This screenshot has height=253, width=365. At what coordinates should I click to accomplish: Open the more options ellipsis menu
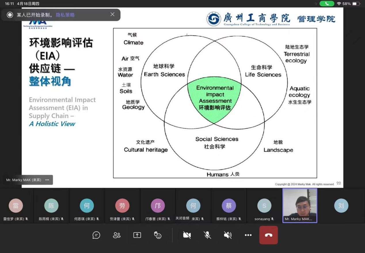pos(248,235)
